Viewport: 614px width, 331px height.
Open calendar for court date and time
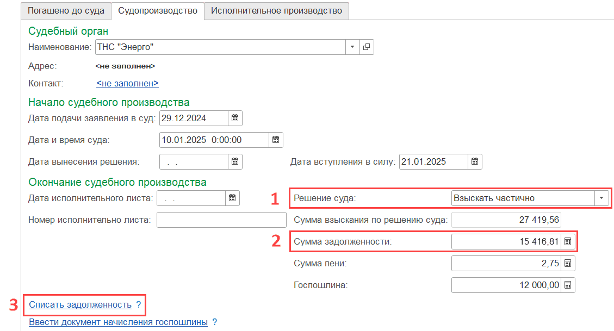pyautogui.click(x=276, y=140)
